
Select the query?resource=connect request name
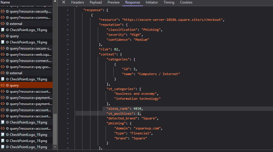coord(31,61)
